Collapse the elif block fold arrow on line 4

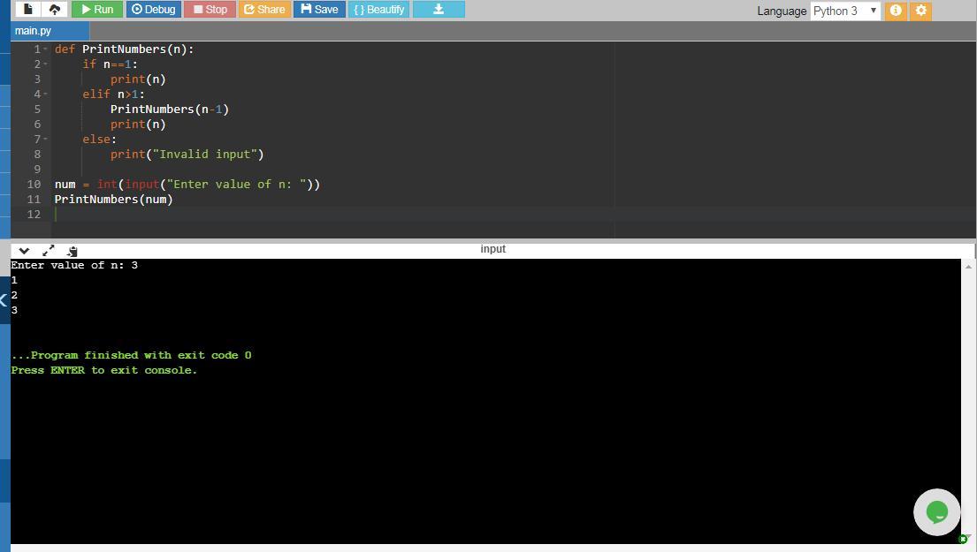(x=45, y=94)
